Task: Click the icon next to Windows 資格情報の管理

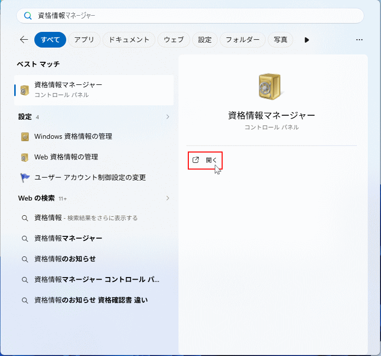Action: (x=25, y=137)
